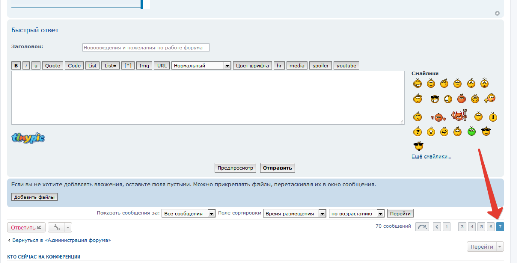Insert a media BBCode tag

click(297, 66)
